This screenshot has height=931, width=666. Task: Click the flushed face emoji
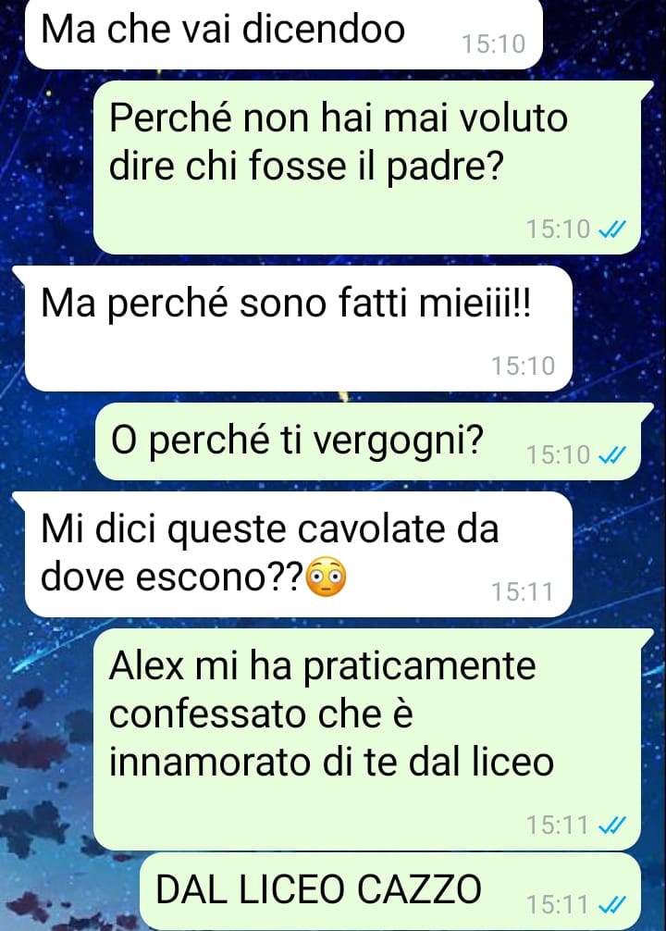pyautogui.click(x=326, y=577)
